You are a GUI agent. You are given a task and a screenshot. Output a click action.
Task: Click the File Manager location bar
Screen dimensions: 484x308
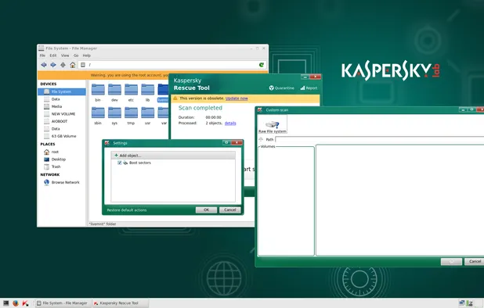tap(172, 65)
